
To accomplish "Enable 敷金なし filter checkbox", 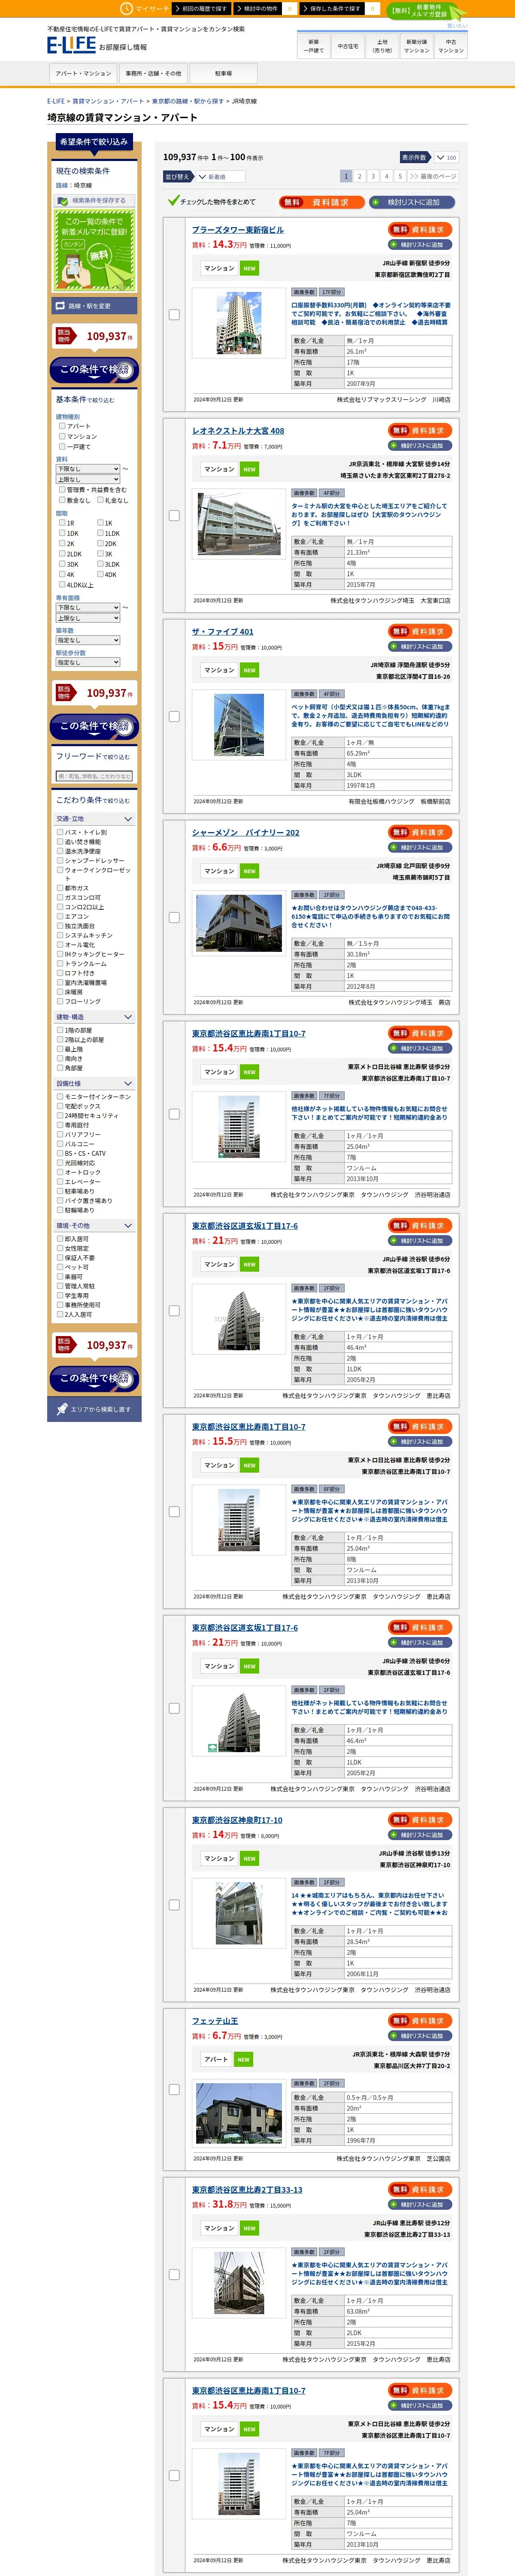I will (x=62, y=500).
